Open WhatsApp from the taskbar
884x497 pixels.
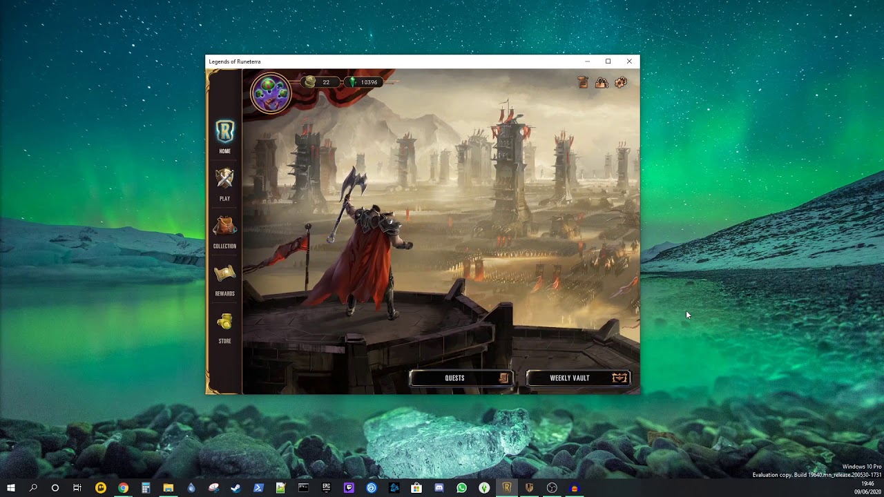click(461, 488)
